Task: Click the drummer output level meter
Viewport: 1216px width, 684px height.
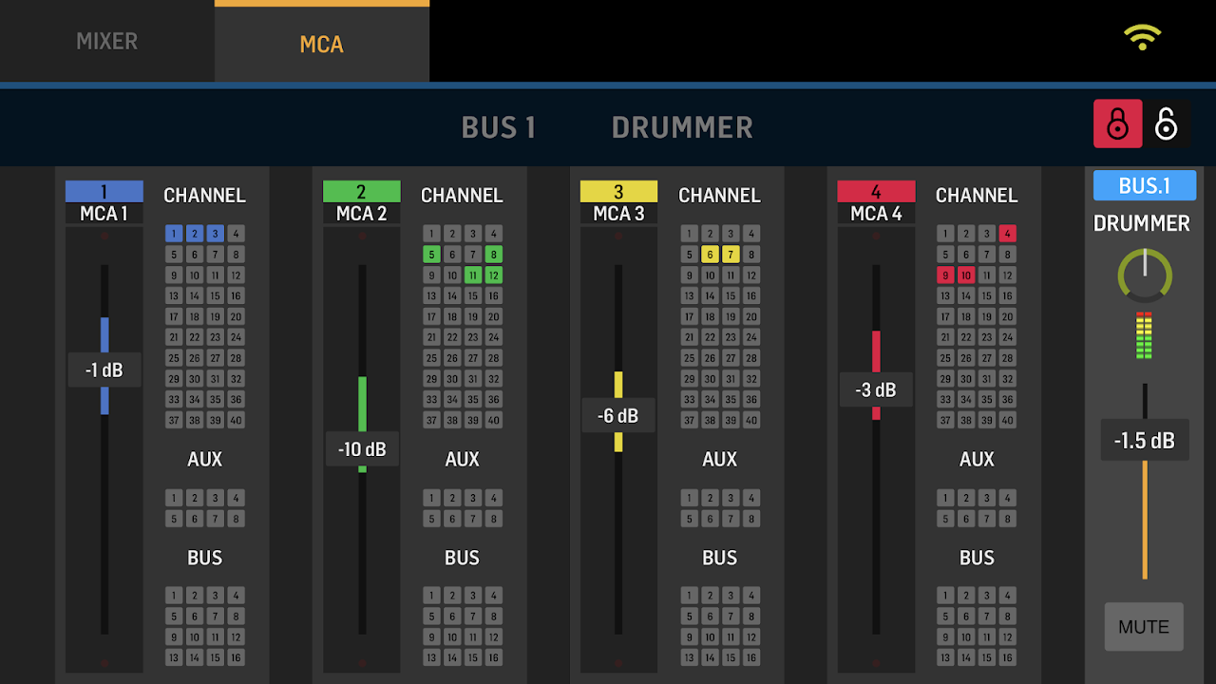Action: coord(1144,335)
